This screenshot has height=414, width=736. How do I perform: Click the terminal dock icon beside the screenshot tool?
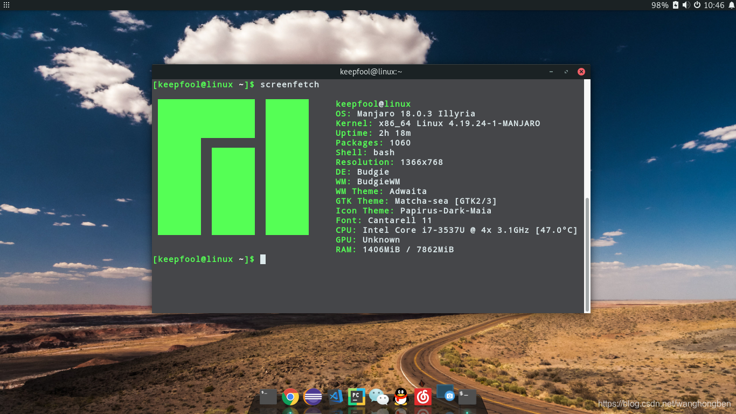[x=467, y=397]
